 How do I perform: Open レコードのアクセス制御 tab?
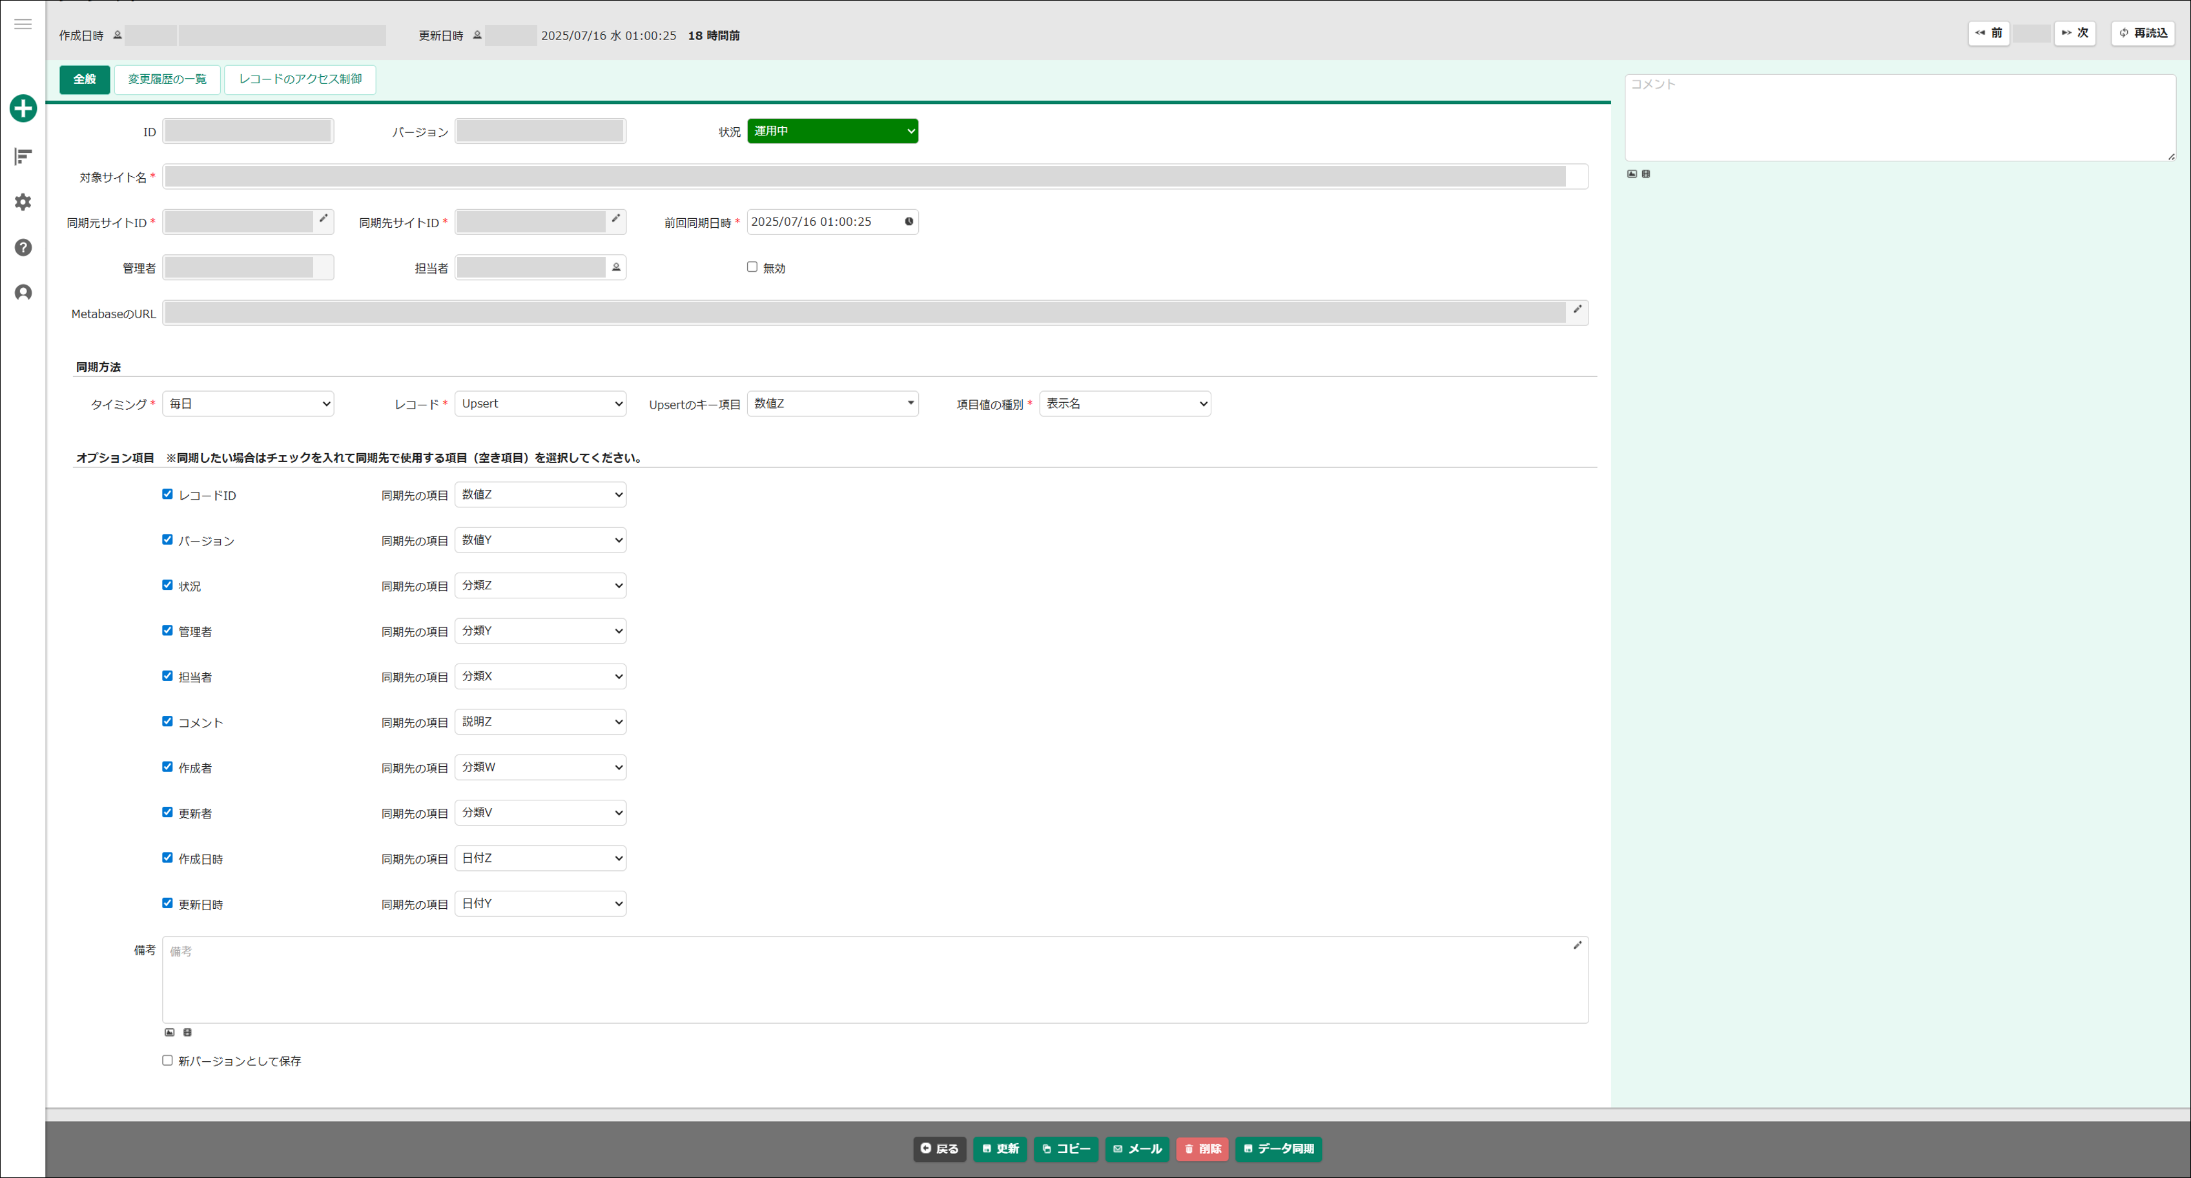coord(300,79)
